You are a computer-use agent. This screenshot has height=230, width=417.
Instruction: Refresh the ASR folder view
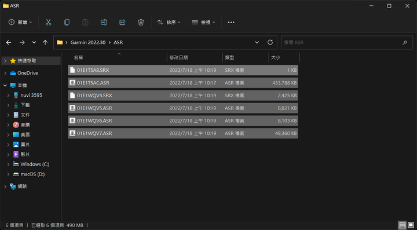(x=270, y=42)
